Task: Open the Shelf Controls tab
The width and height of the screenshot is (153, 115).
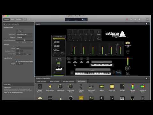Action: [x=54, y=81]
